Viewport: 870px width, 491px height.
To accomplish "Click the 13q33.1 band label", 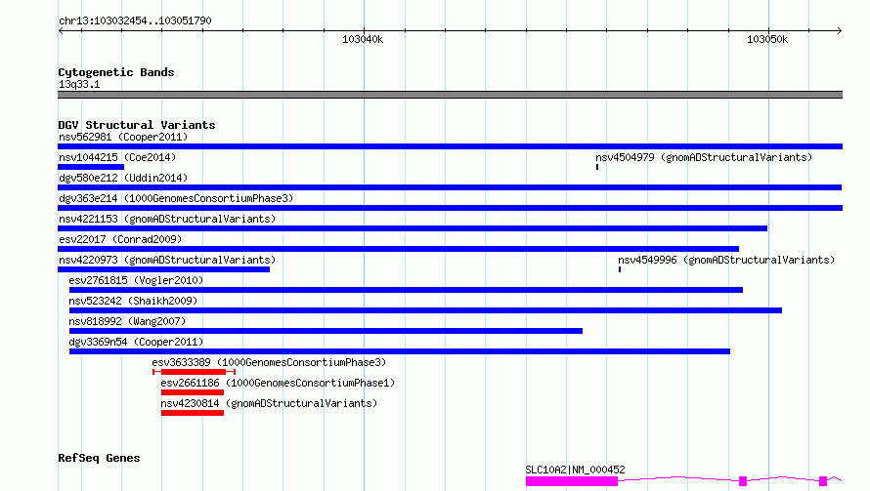I will coord(79,84).
